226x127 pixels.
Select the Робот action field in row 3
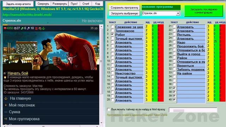129,35
